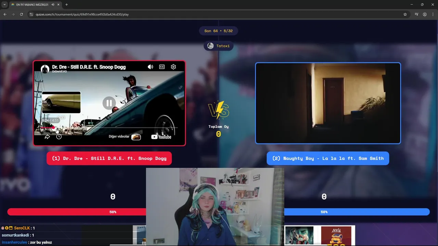Mute the tab via its audio icon
438x246 pixels.
point(53,5)
